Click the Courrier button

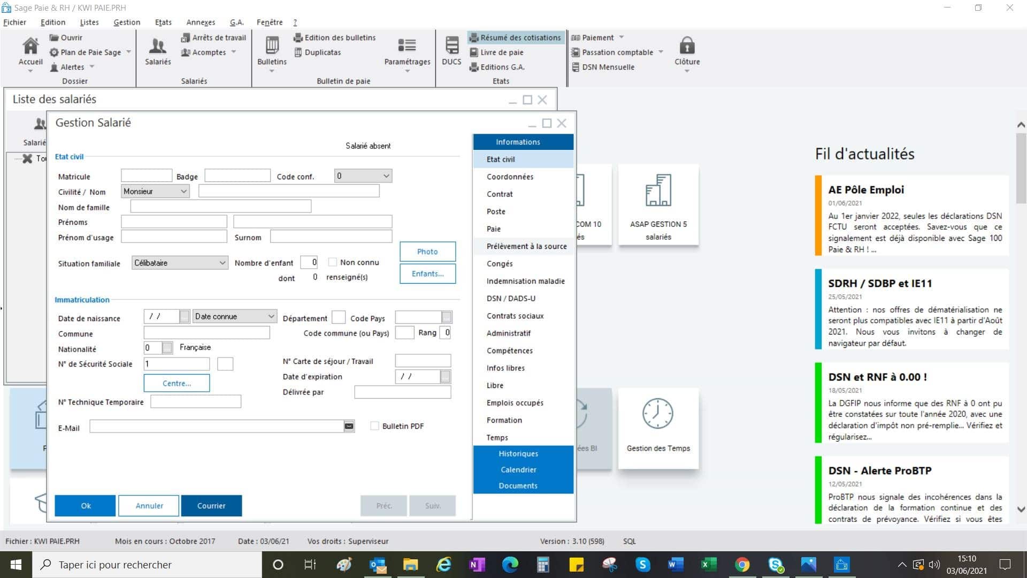[x=211, y=506]
